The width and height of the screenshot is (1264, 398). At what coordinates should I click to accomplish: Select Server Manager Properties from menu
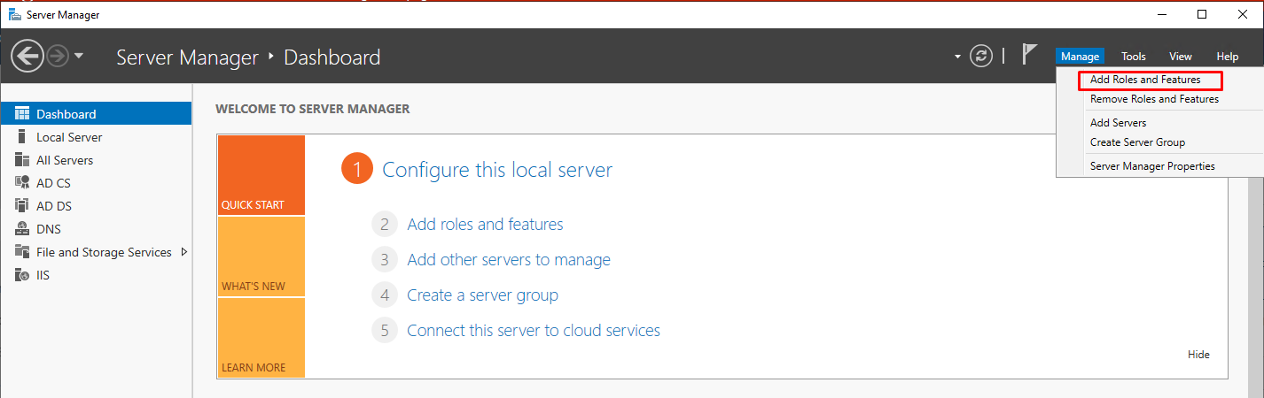1152,166
